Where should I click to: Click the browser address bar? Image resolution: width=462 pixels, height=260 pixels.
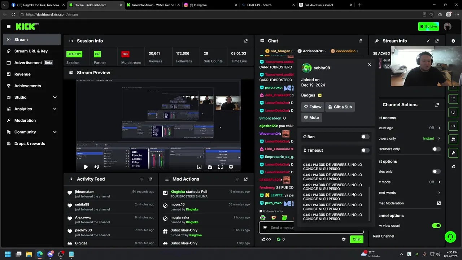pyautogui.click(x=220, y=14)
